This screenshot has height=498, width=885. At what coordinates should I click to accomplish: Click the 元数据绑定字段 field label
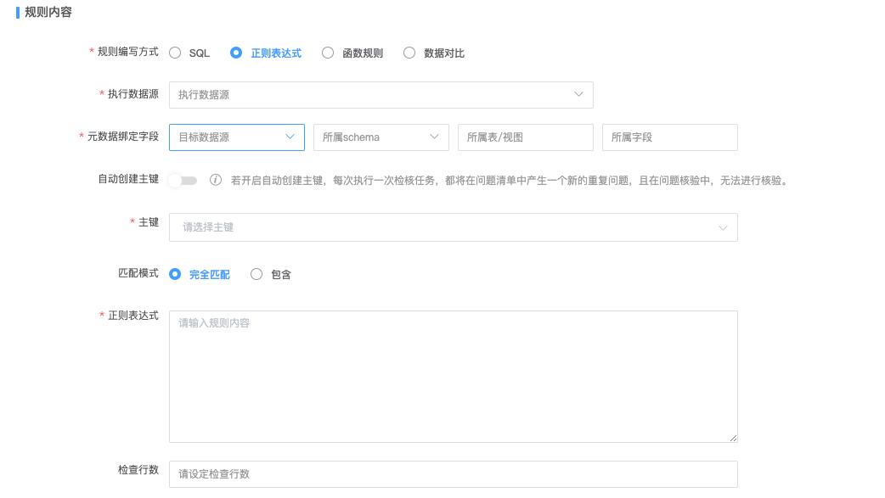pos(123,137)
